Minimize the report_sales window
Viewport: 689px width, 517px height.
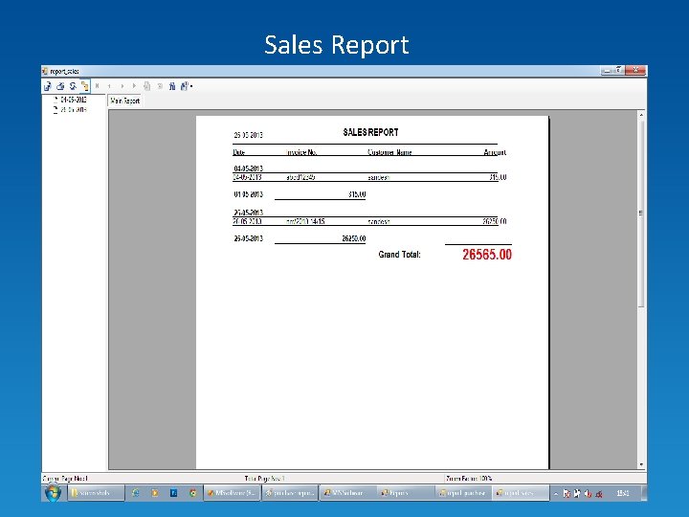pyautogui.click(x=607, y=70)
